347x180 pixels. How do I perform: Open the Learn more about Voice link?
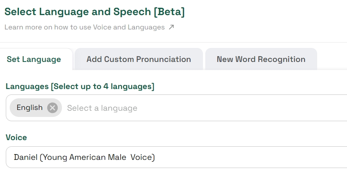[84, 27]
